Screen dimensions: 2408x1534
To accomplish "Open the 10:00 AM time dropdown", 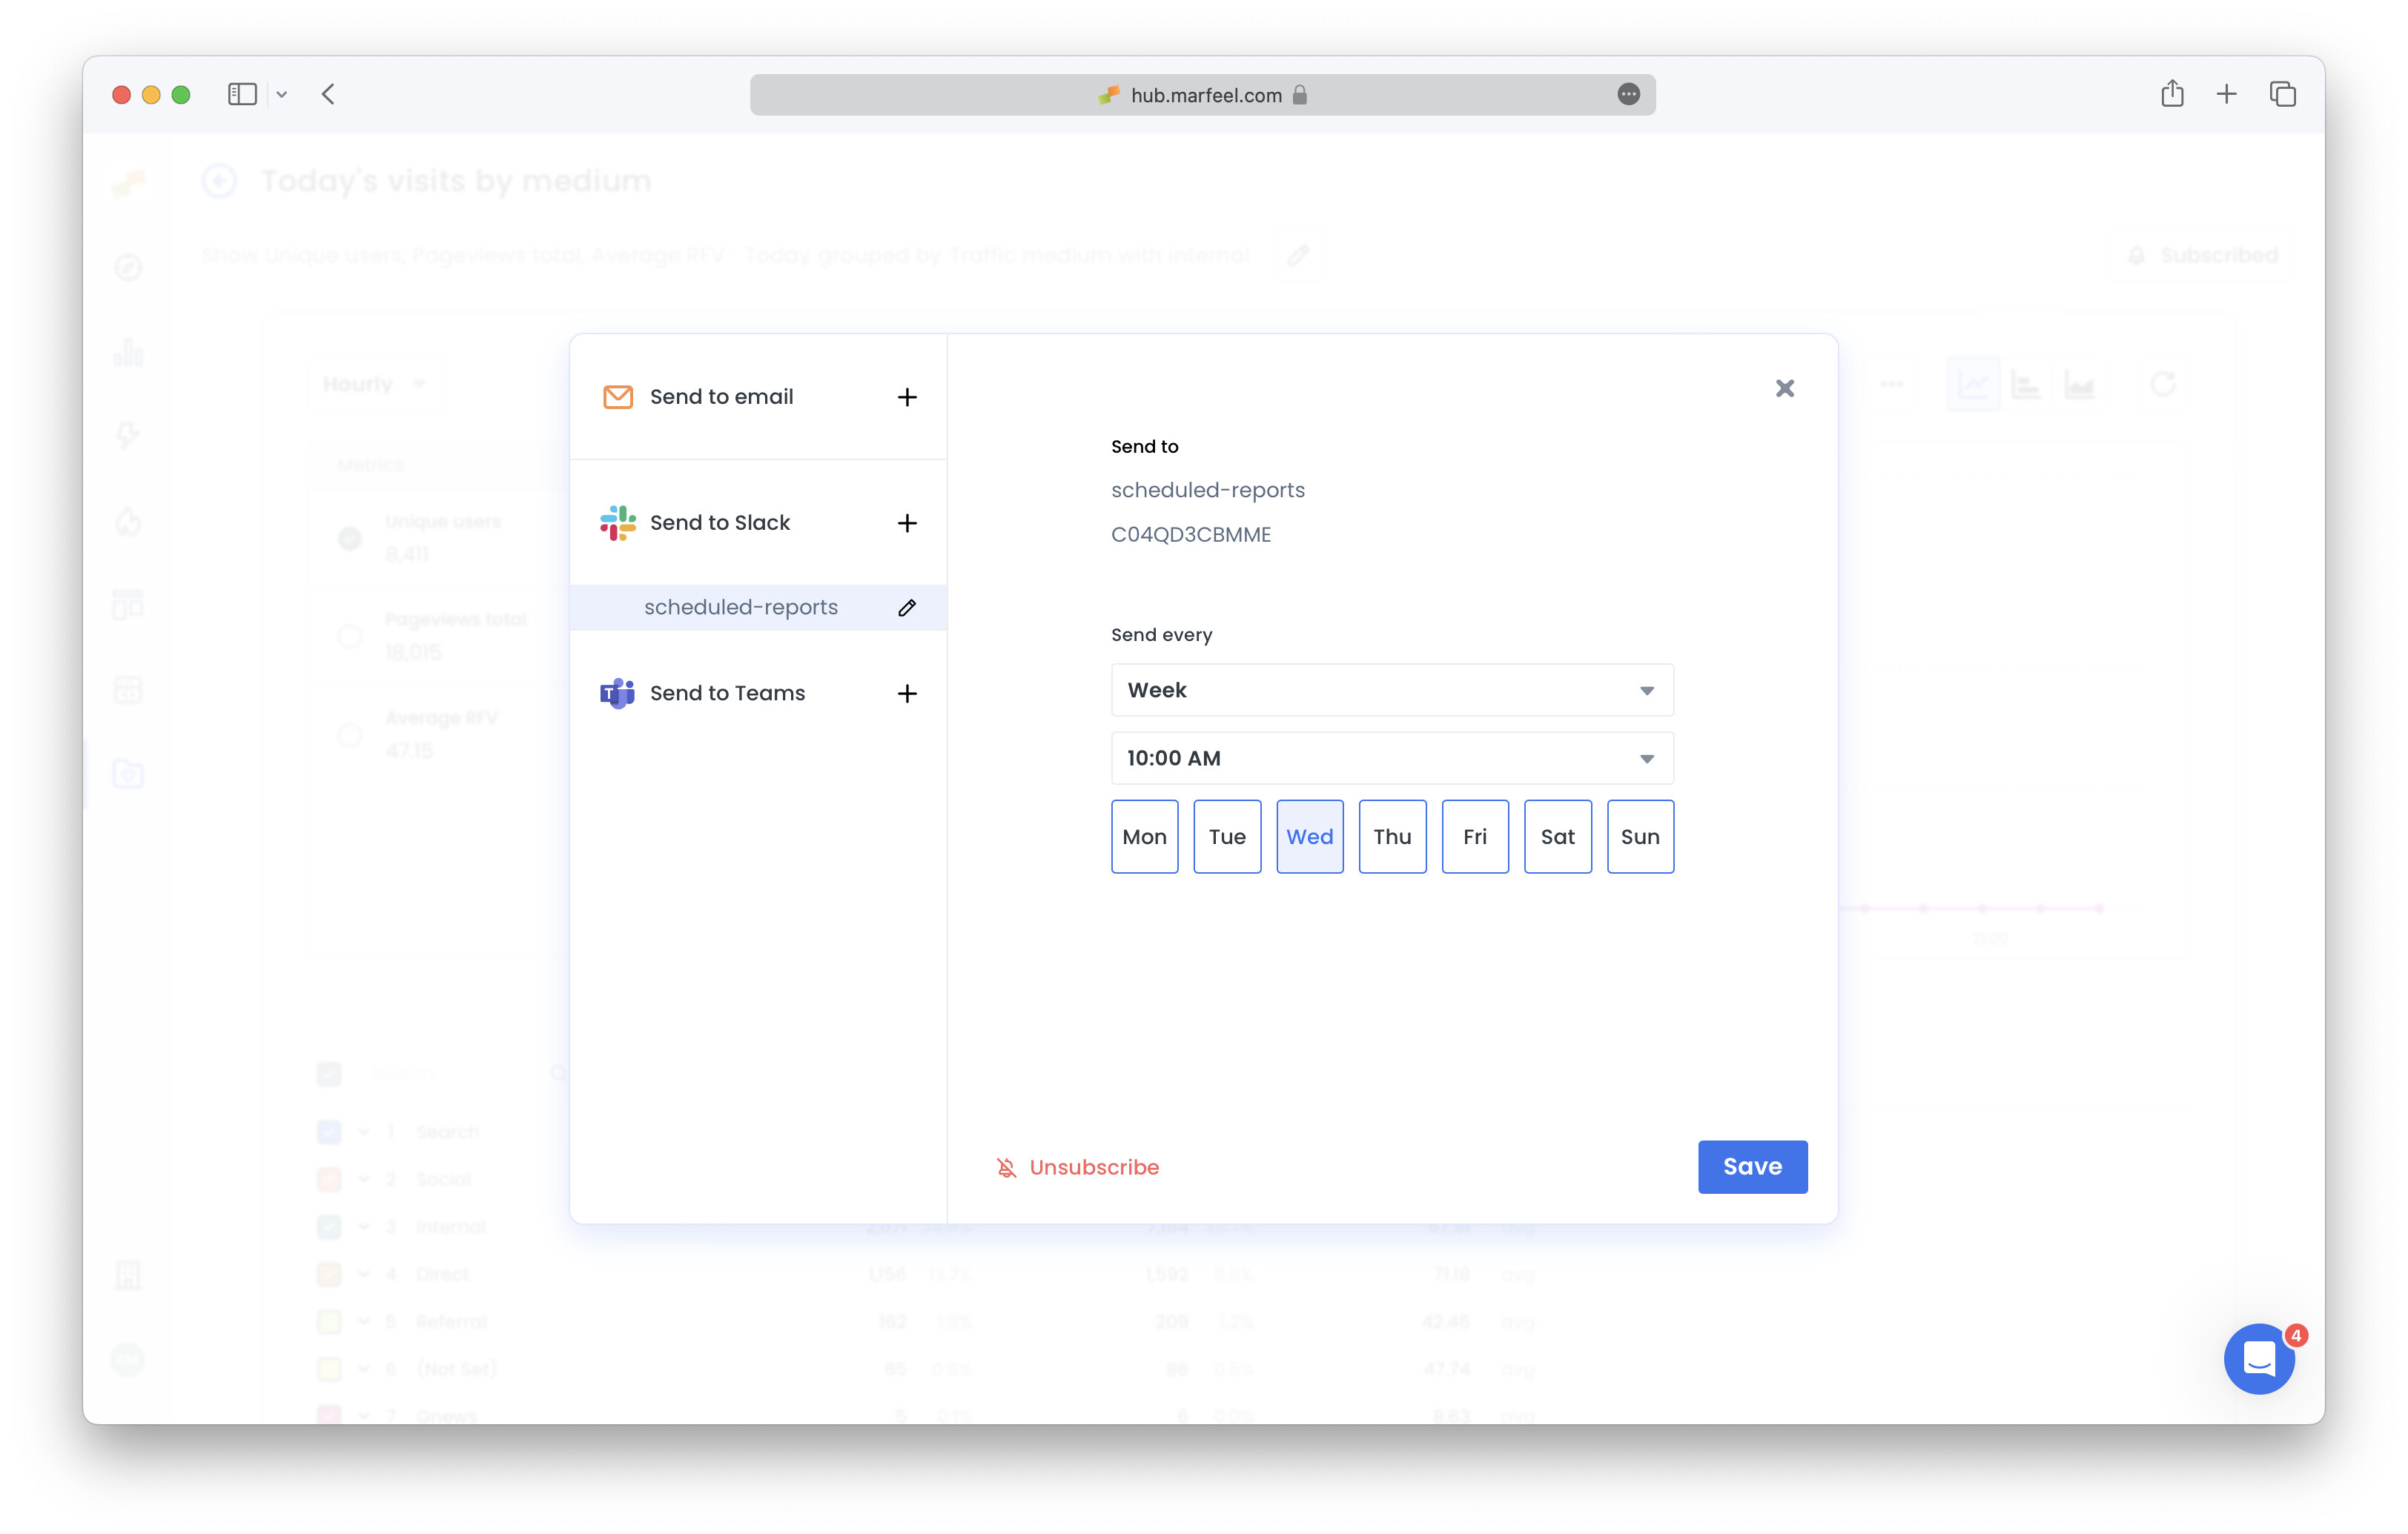I will tap(1391, 757).
